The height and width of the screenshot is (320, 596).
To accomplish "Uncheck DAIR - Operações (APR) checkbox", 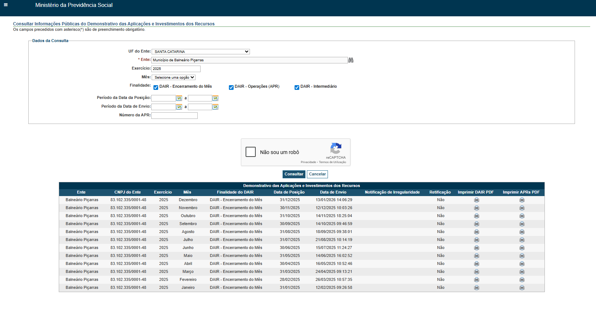I will tap(231, 87).
